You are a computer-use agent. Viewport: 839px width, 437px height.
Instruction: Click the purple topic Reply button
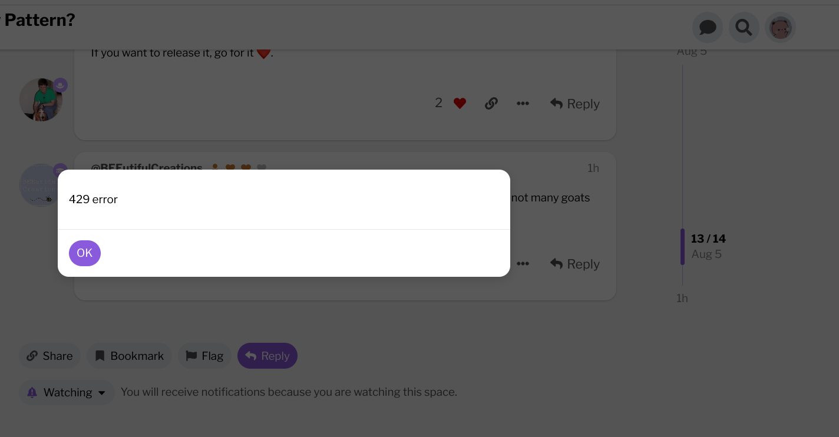tap(267, 356)
